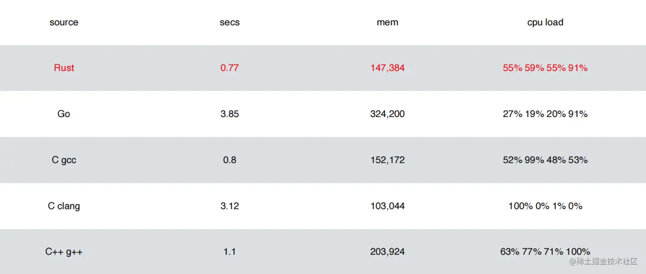This screenshot has height=274, width=646.
Task: Click C++ g++ memory value 203,924
Action: coord(388,252)
